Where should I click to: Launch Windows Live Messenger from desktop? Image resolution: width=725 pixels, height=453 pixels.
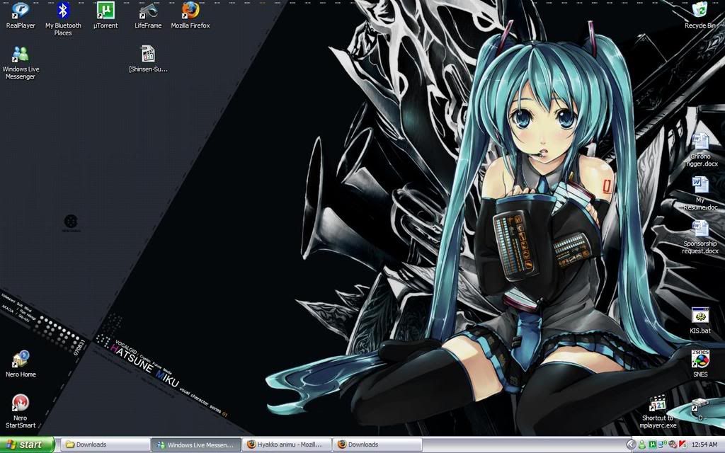(20, 55)
